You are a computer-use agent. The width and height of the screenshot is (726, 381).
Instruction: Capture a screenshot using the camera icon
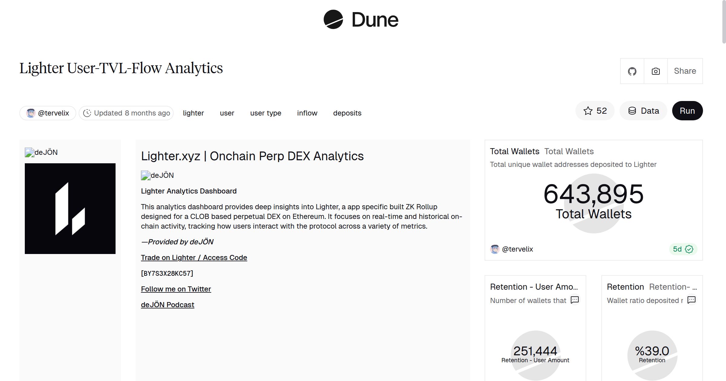[655, 71]
